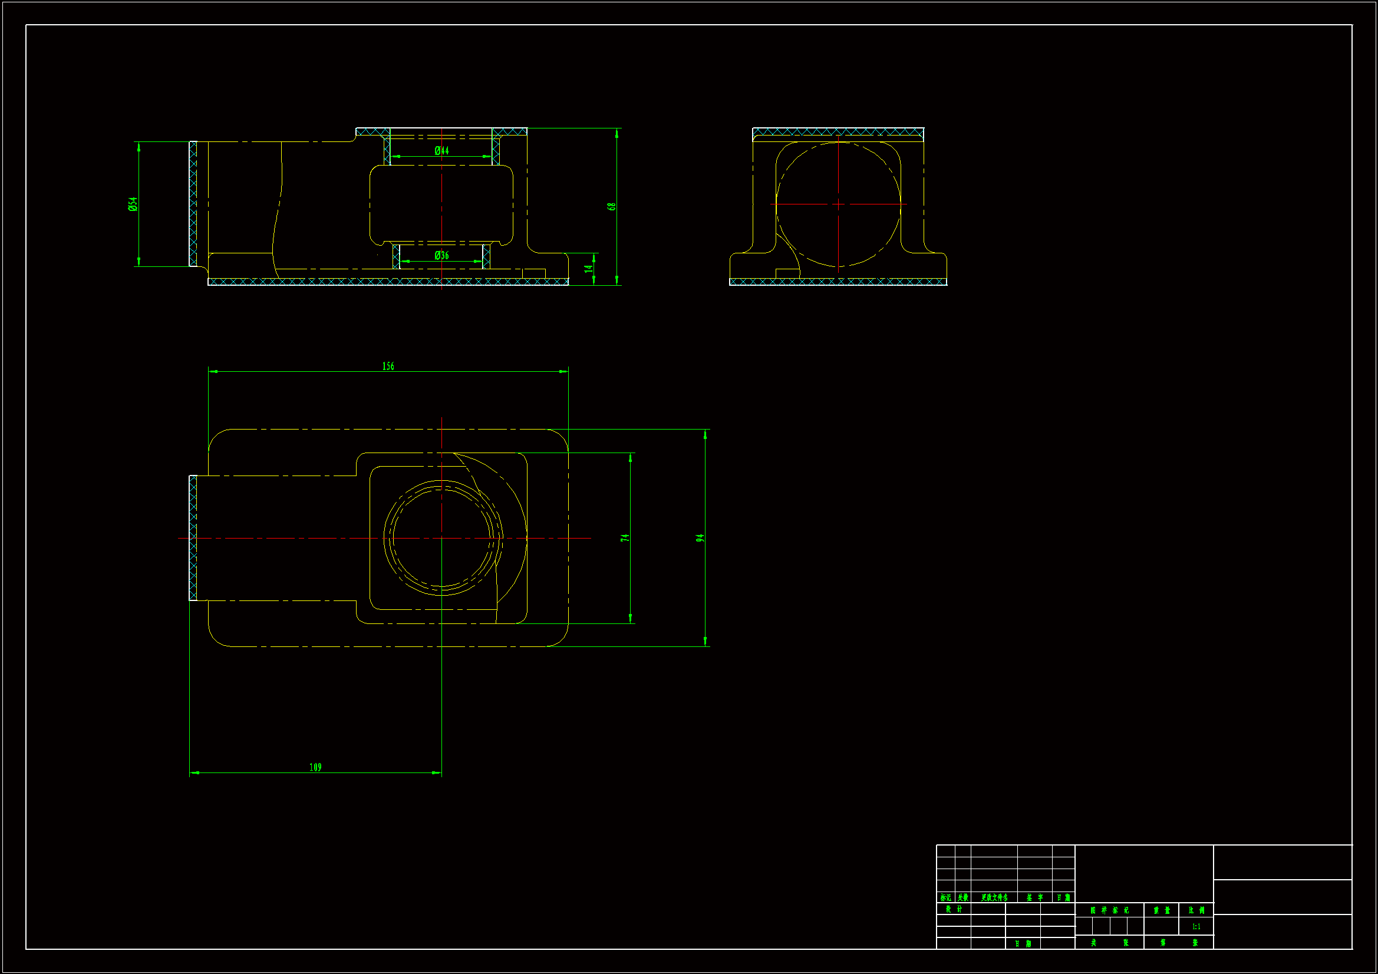
Task: Click the 14 base thickness dimension
Action: (589, 269)
